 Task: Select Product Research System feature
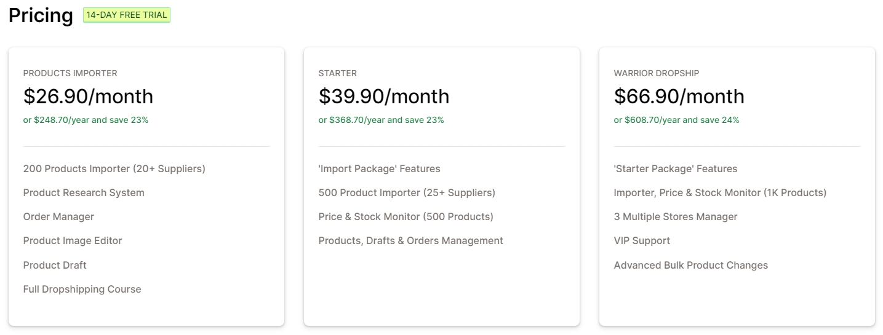84,192
